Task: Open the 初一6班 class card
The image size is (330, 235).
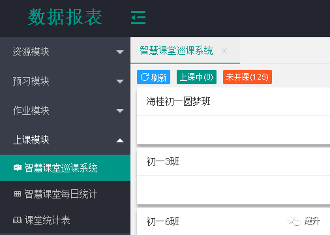Action: click(x=233, y=221)
